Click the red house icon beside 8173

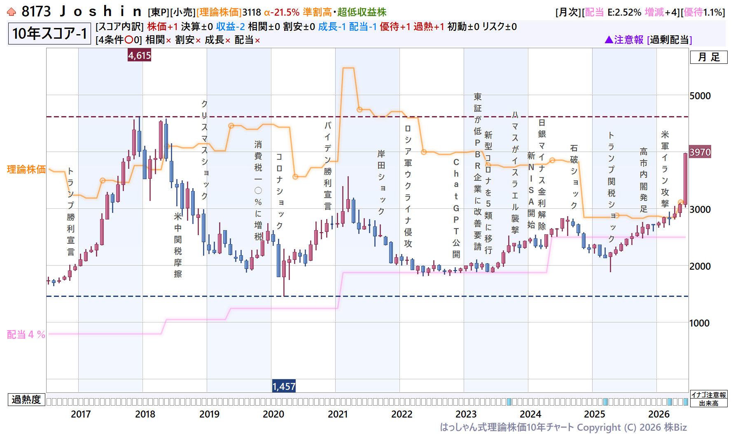point(12,12)
